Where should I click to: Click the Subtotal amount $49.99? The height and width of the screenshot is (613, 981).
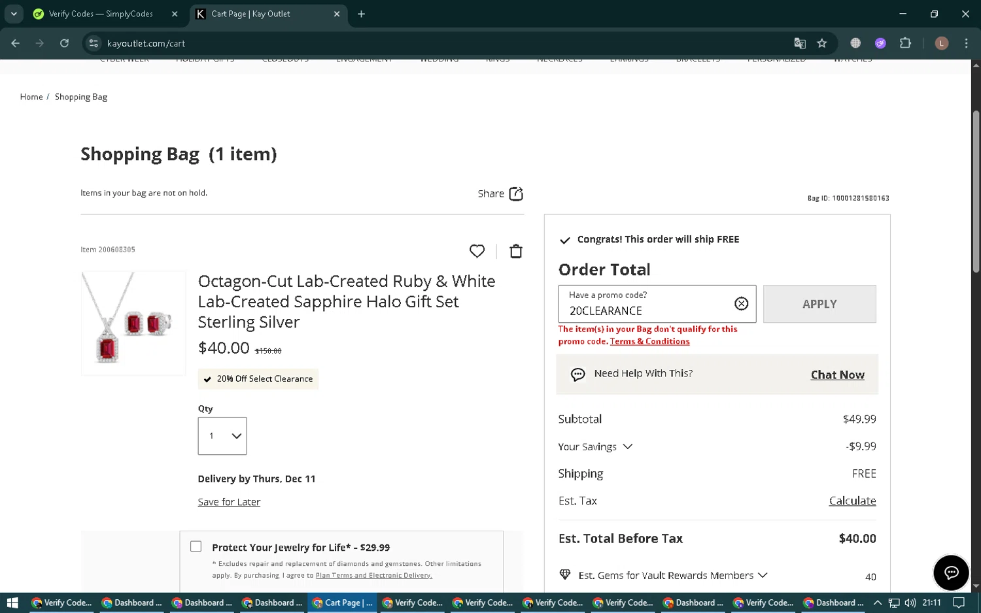coord(859,419)
